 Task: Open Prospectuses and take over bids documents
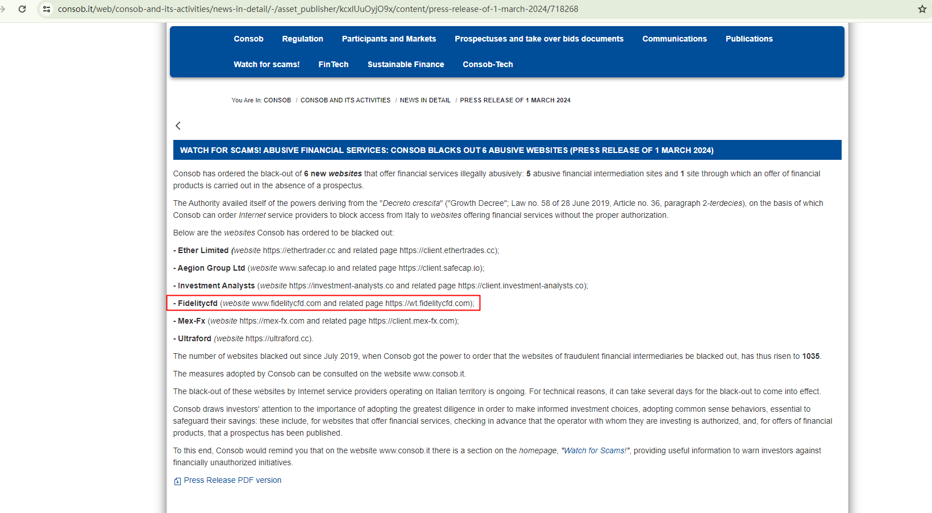click(539, 39)
